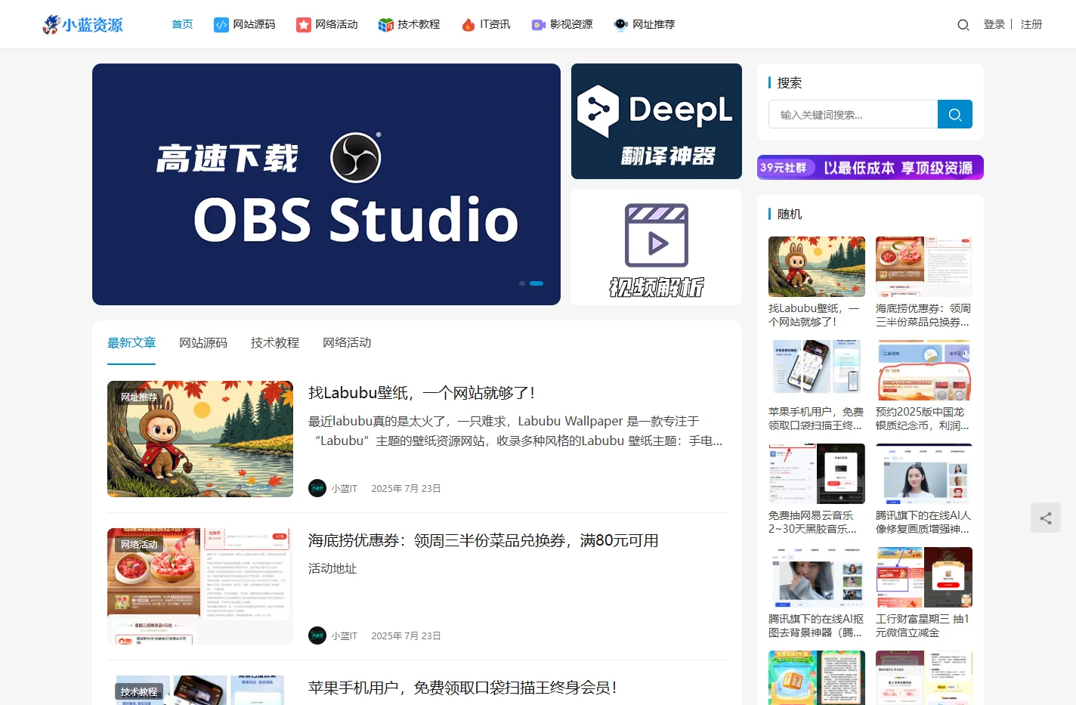The width and height of the screenshot is (1076, 705).
Task: Open article title 海底捞优惠券：领周三半份菜品兑换券
Action: coord(484,540)
